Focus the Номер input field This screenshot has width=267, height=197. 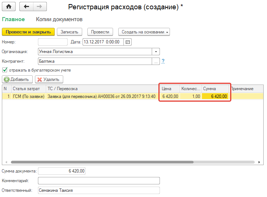click(53, 42)
